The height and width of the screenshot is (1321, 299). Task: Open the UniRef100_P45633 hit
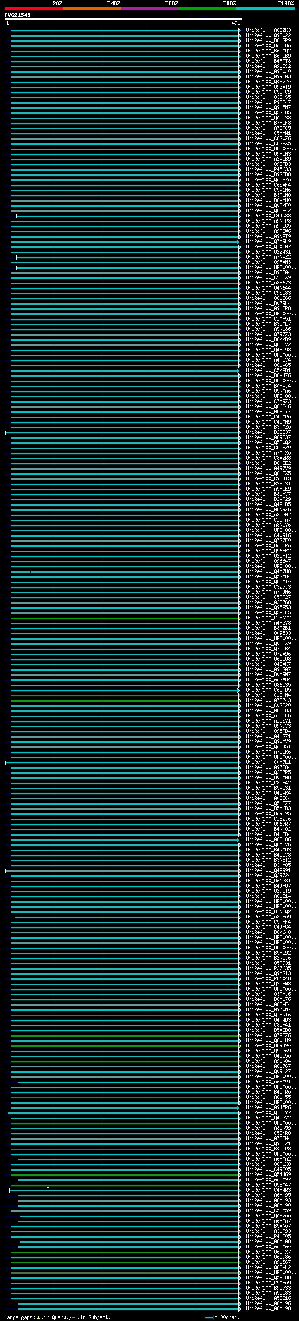268,169
